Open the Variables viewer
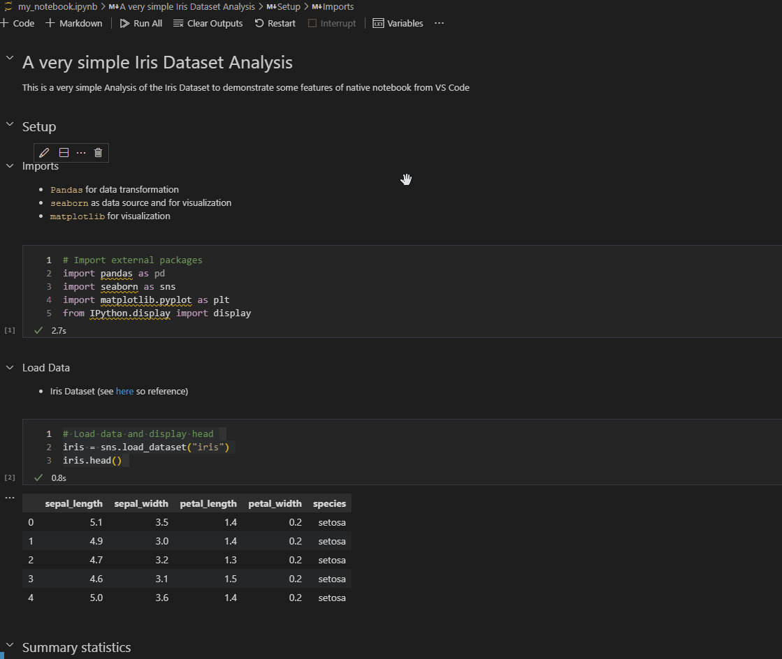 tap(398, 24)
